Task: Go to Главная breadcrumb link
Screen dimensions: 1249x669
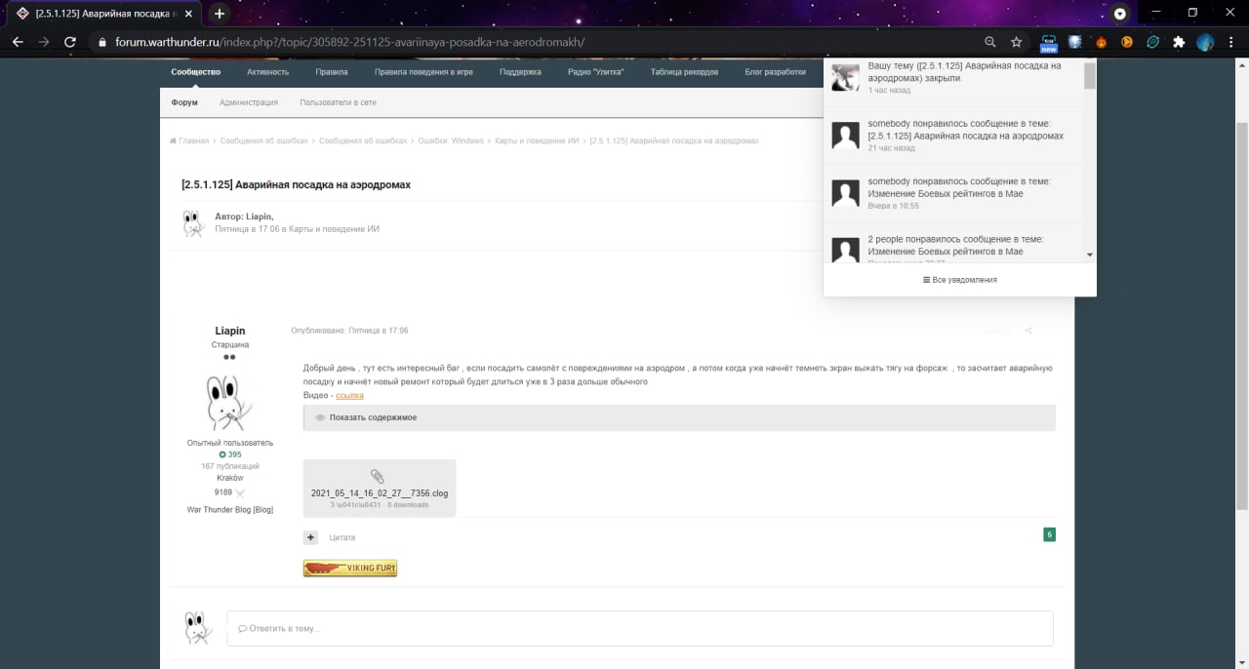Action: point(189,140)
